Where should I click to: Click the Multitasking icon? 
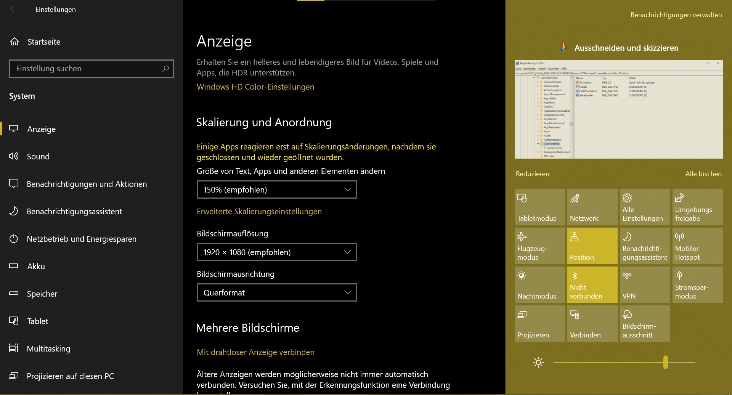point(14,348)
